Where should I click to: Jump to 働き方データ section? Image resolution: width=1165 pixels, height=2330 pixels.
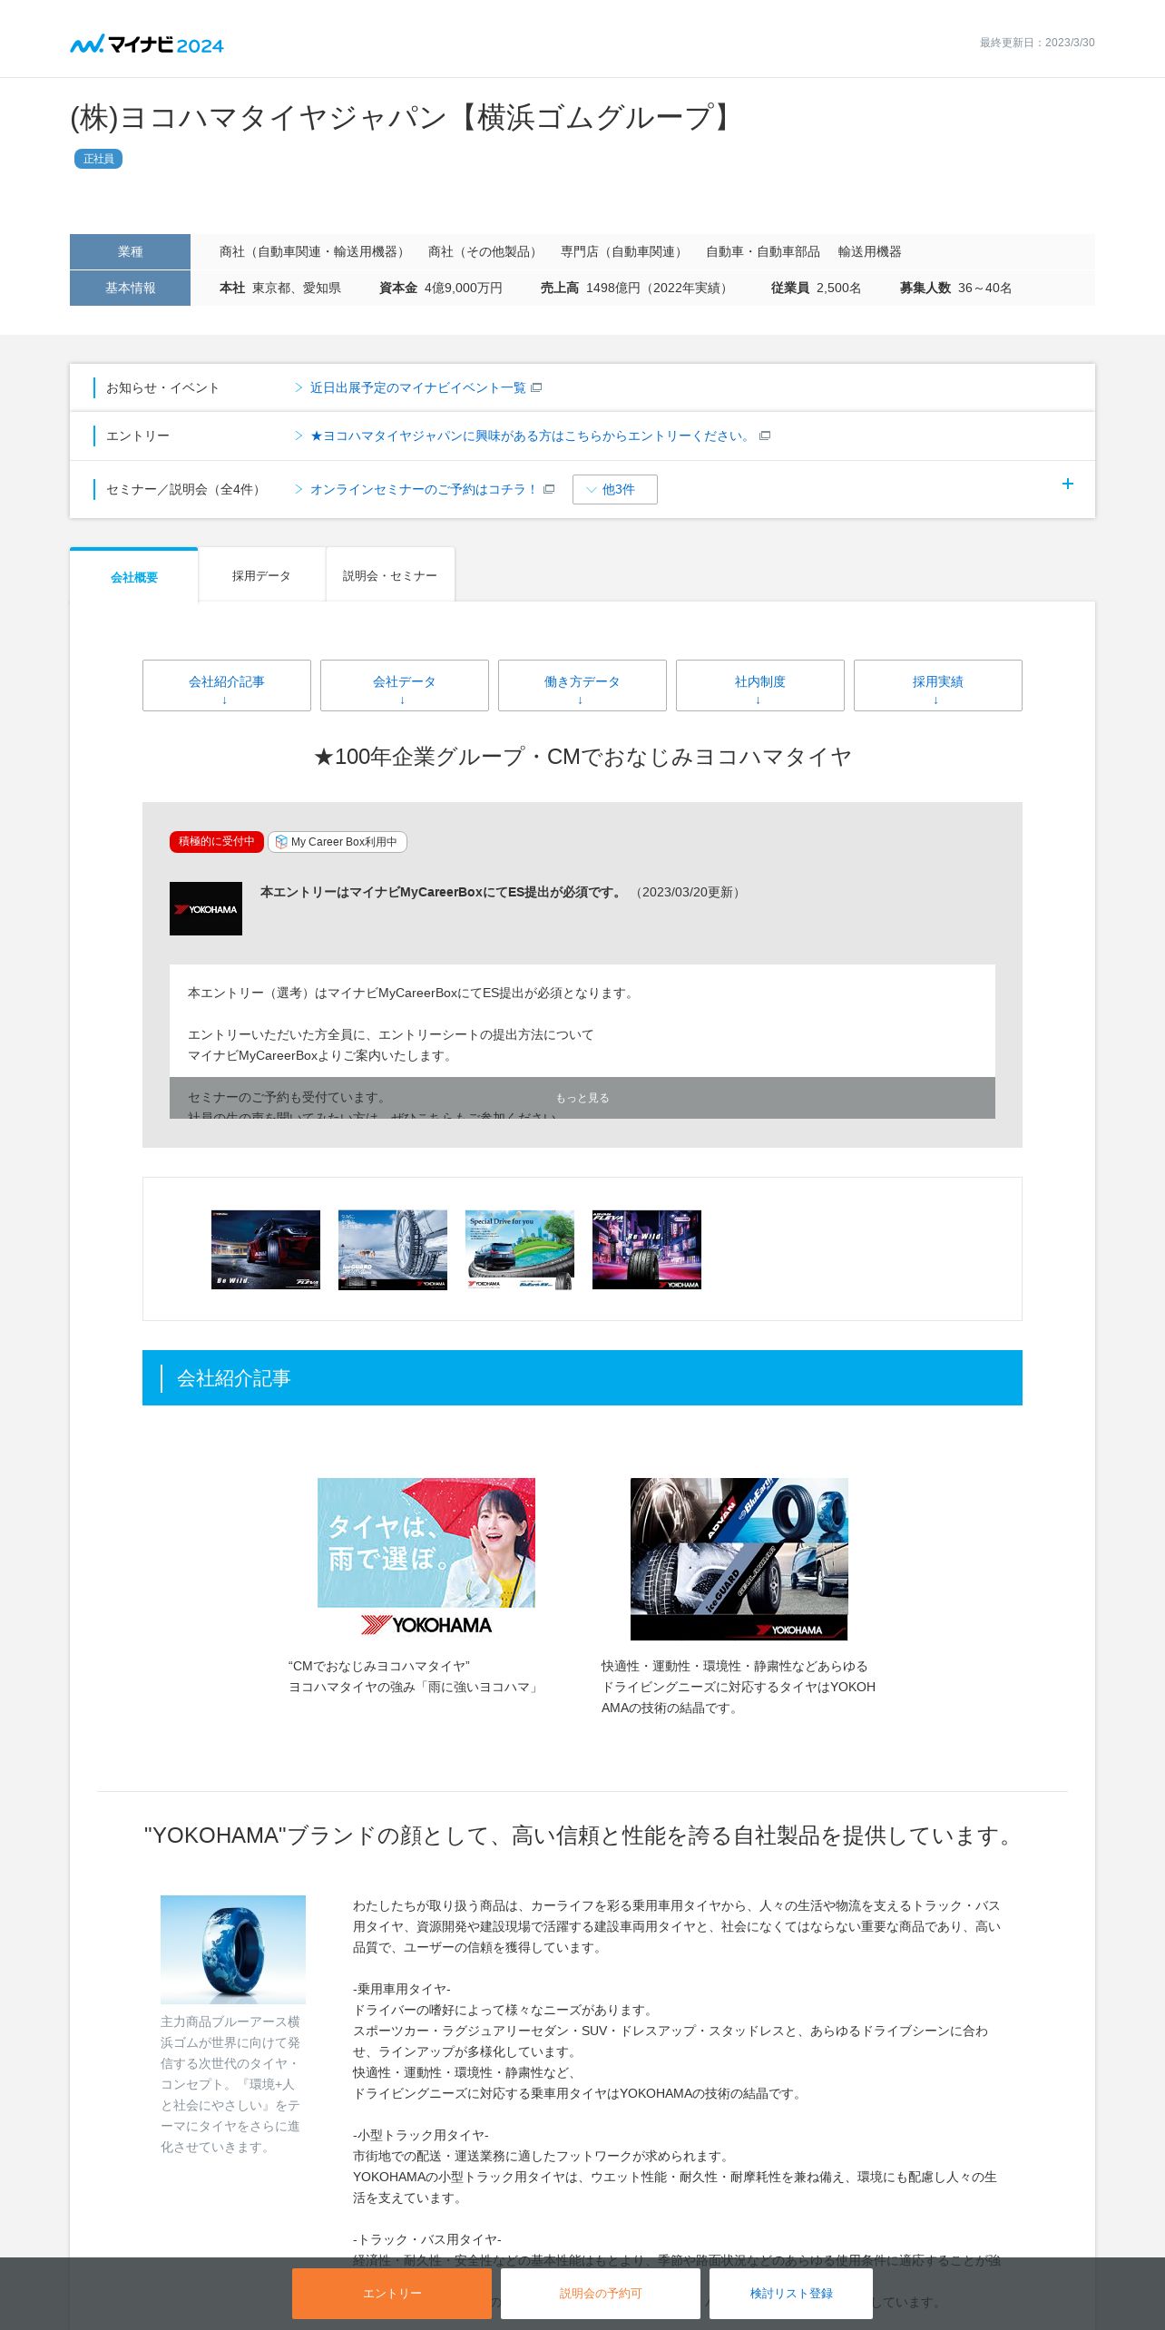pos(582,685)
